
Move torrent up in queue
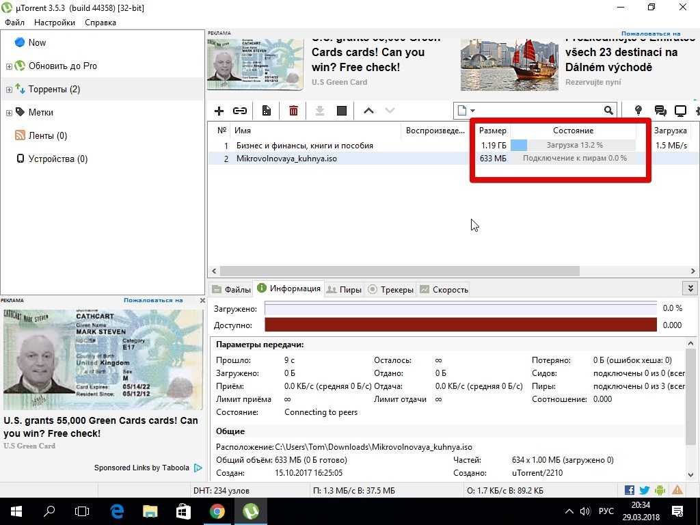368,111
